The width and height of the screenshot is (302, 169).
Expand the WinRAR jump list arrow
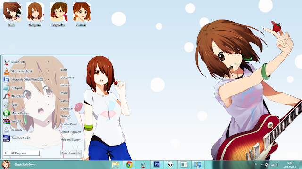[48, 122]
